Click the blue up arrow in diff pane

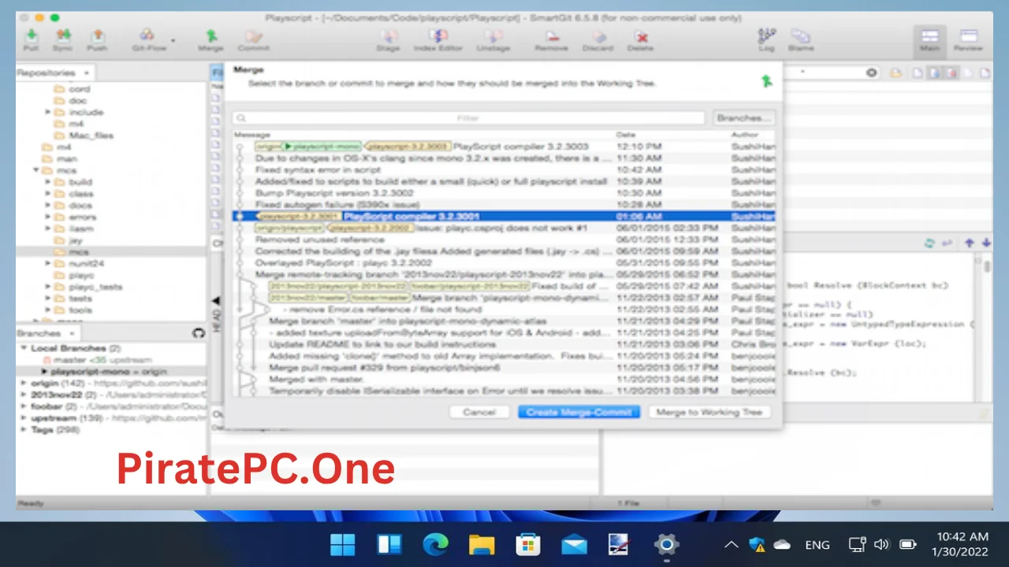pyautogui.click(x=970, y=243)
